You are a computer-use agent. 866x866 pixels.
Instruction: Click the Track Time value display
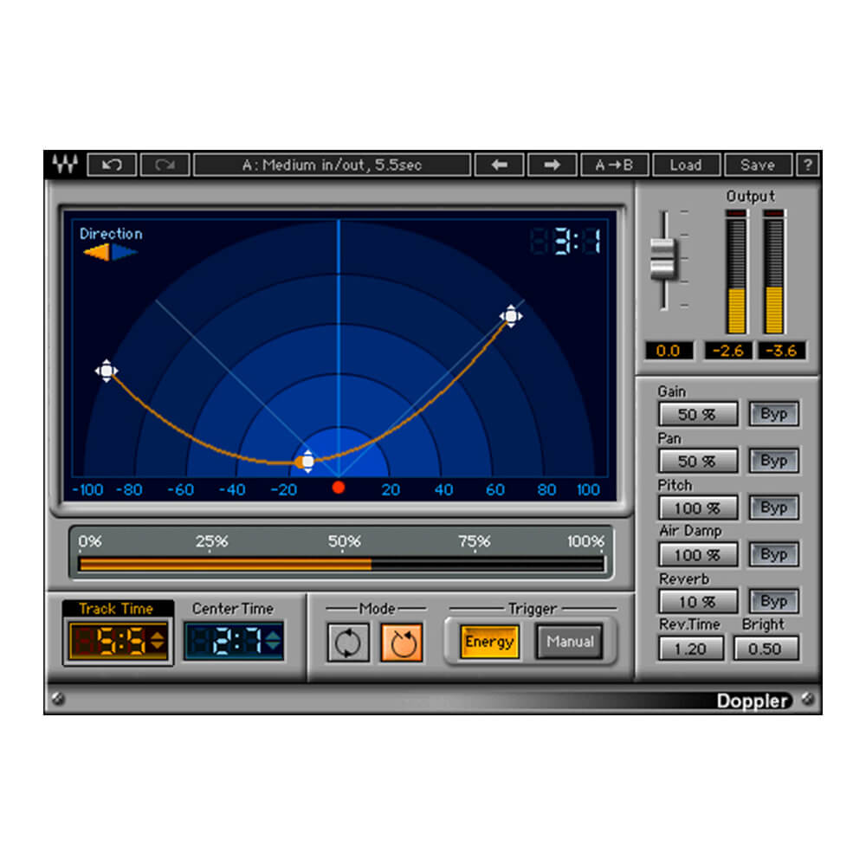coord(111,641)
